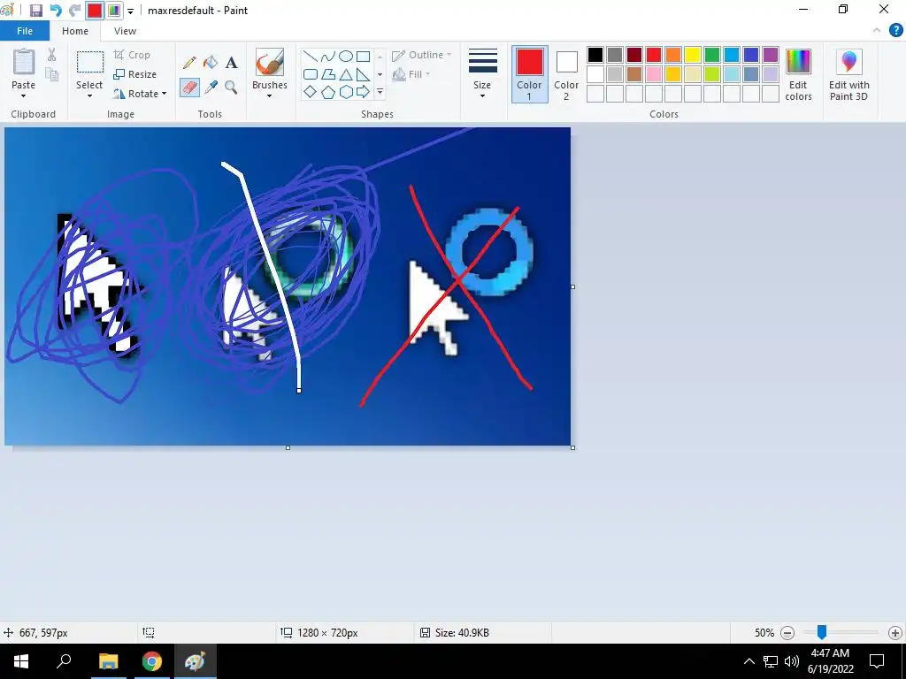906x679 pixels.
Task: Choose the Rounded rectangle shape
Action: (x=311, y=74)
